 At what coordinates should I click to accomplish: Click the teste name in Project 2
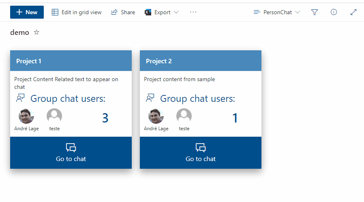[x=184, y=129]
